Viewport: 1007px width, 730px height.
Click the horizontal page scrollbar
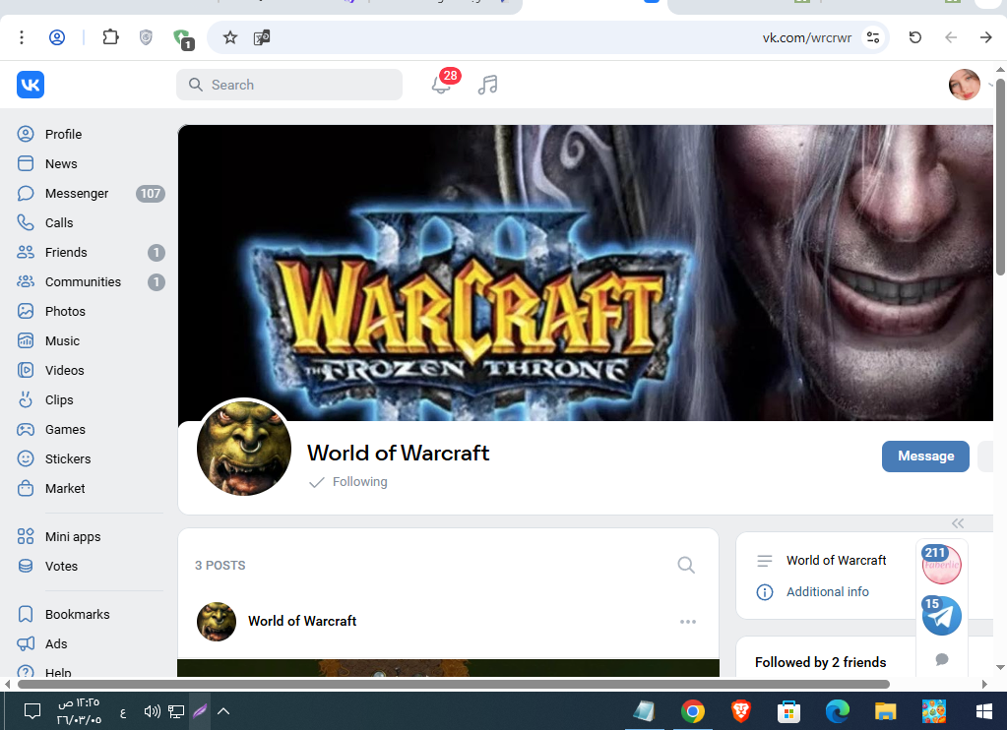pyautogui.click(x=453, y=685)
